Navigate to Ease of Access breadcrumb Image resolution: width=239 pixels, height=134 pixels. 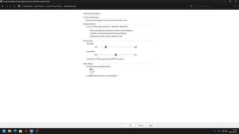[x=39, y=6]
